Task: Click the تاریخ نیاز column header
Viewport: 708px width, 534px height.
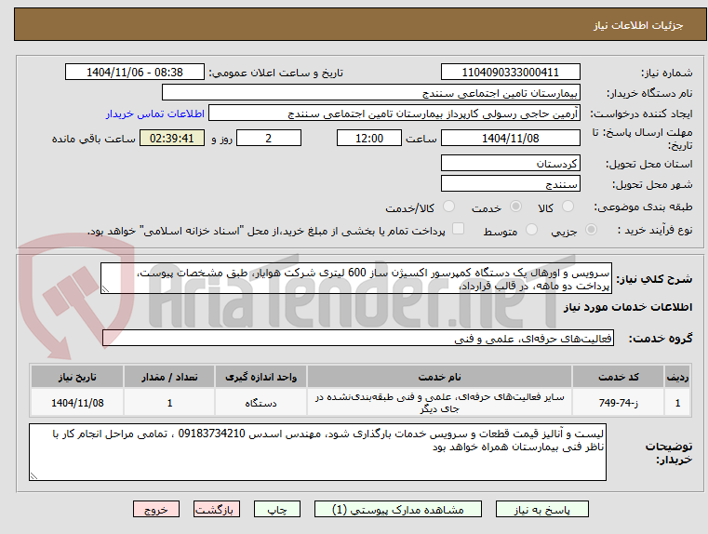Action: [77, 377]
